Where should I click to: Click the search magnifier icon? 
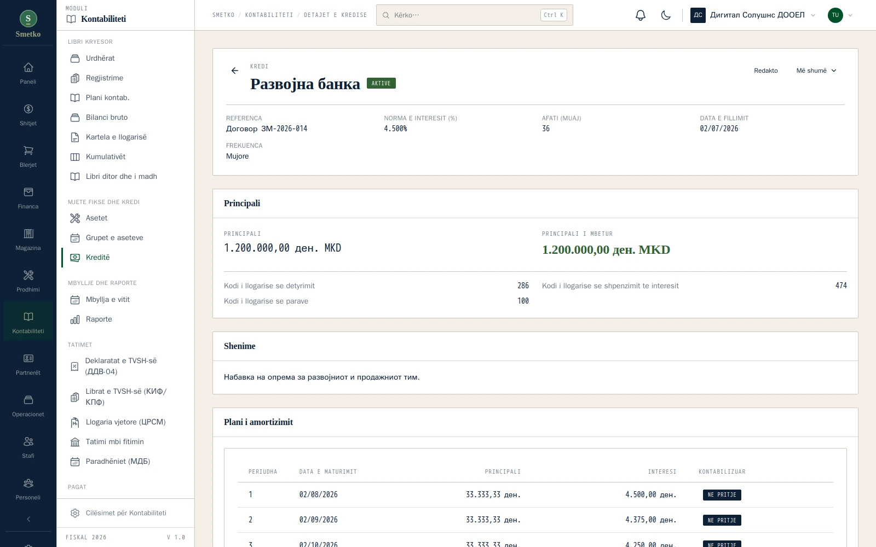point(386,15)
